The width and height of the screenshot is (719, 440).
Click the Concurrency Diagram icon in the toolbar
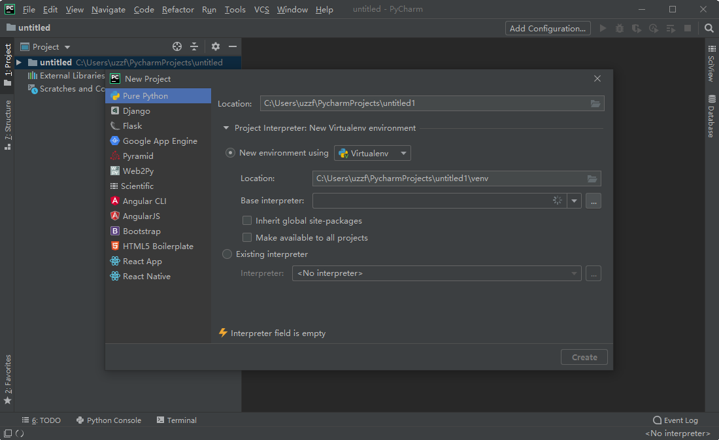[671, 29]
